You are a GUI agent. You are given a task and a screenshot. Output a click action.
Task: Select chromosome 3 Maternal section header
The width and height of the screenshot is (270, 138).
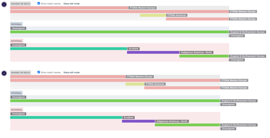tap(17, 41)
